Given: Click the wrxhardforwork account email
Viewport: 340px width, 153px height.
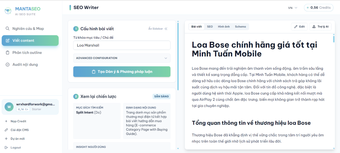Looking at the screenshot, I should click(x=36, y=104).
